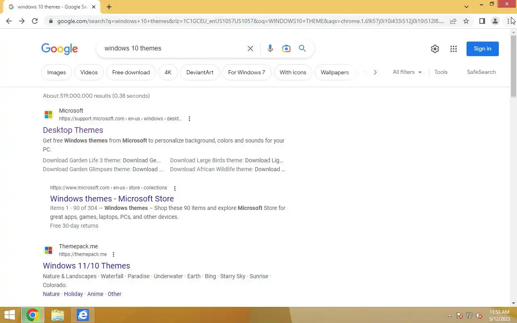This screenshot has width=517, height=323.
Task: Open the tab search dropdown arrow
Action: (467, 7)
